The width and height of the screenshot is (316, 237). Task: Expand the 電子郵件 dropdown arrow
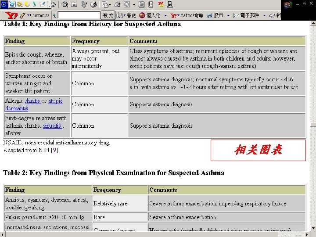tap(264, 15)
